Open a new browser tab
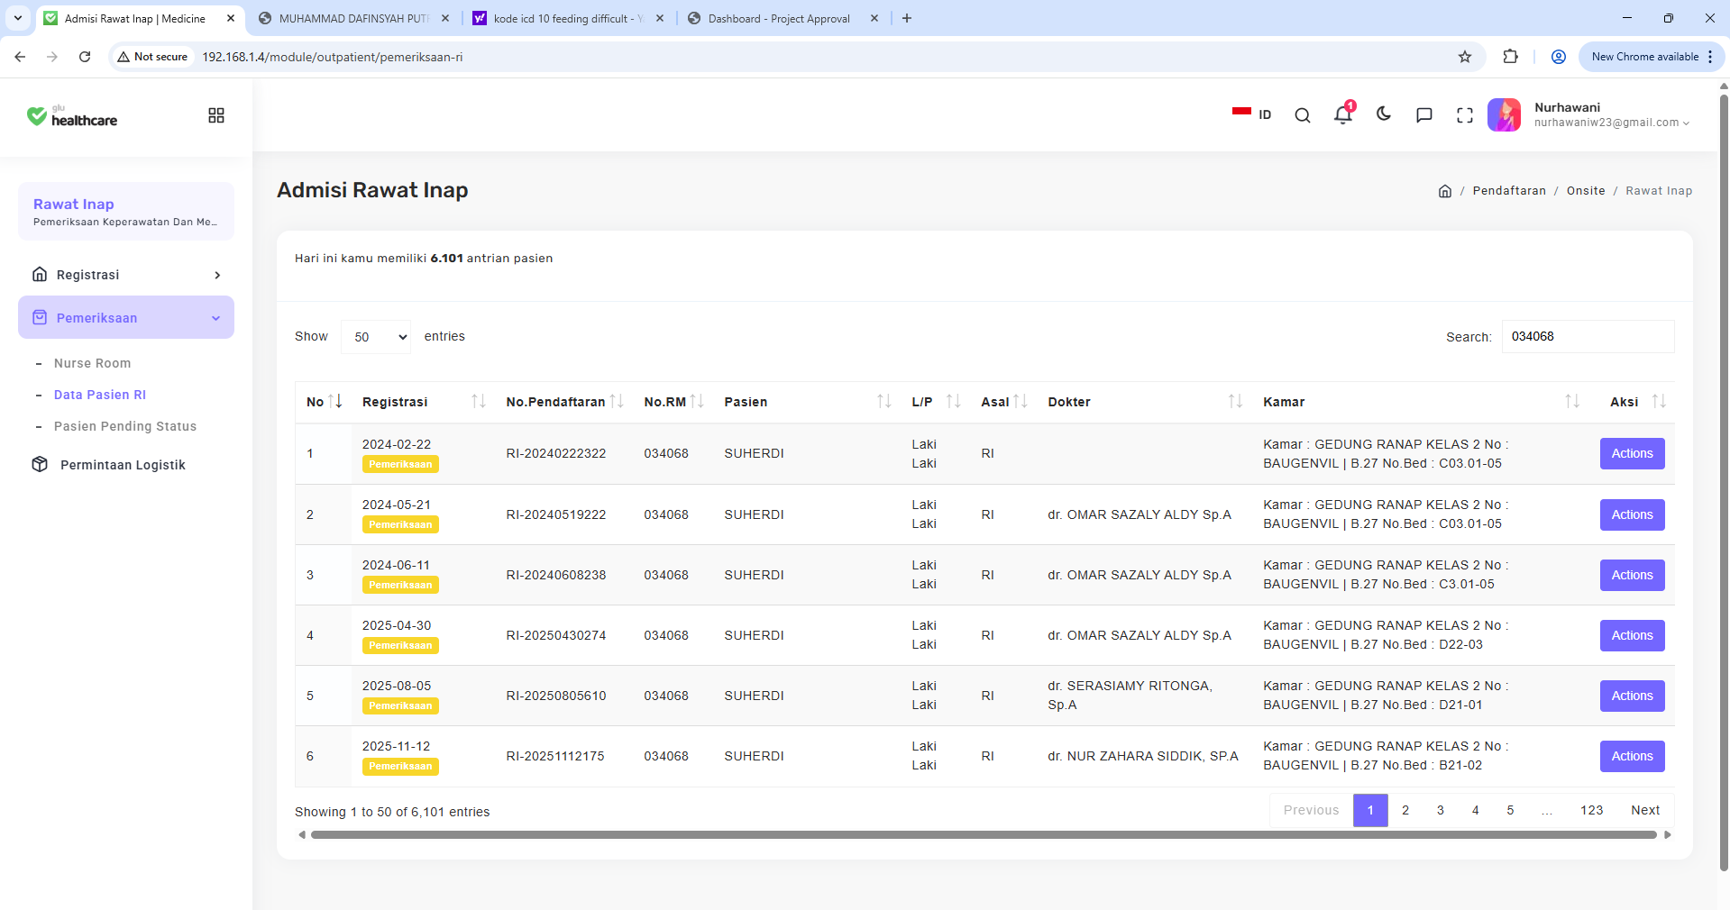 [x=907, y=18]
